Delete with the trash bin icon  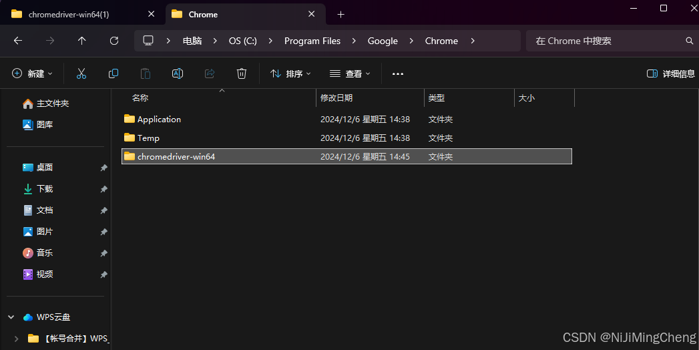242,73
